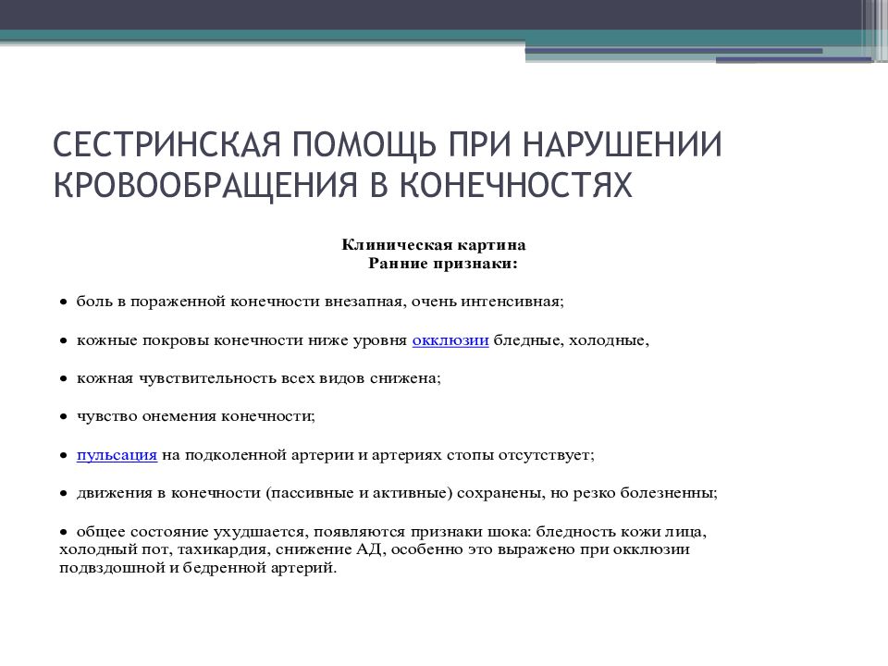Click the общее состояние ухудшается paragraph start
The width and height of the screenshot is (888, 666).
[185, 532]
